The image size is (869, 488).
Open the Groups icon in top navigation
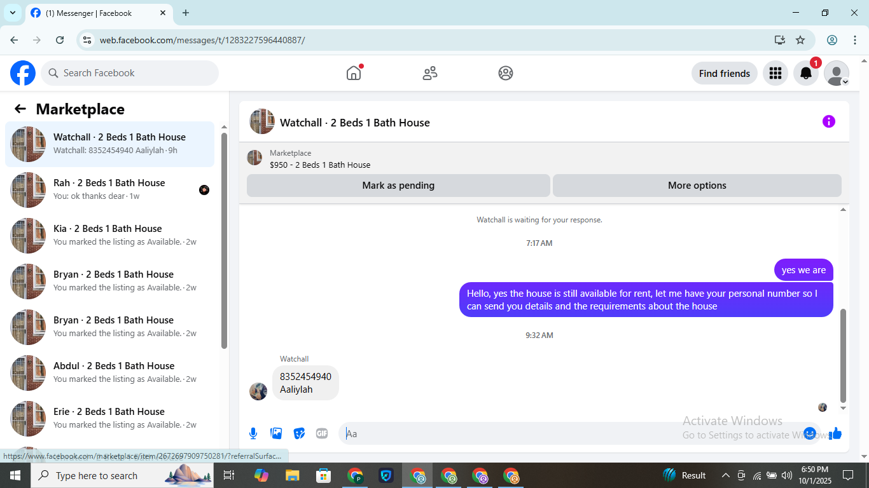506,73
